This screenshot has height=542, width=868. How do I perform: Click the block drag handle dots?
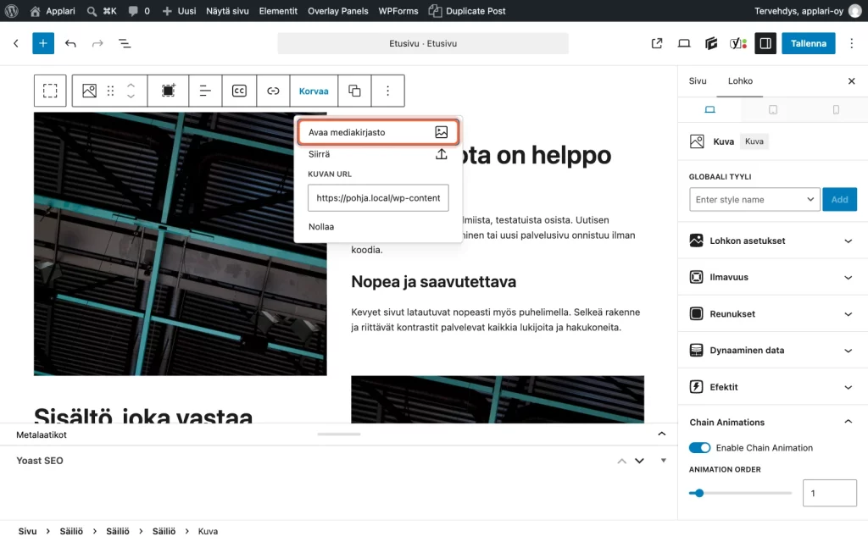[111, 91]
